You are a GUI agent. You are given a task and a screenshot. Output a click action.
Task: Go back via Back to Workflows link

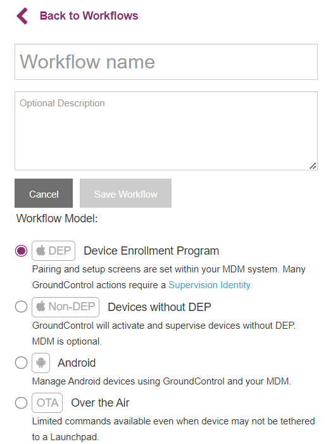click(x=89, y=16)
